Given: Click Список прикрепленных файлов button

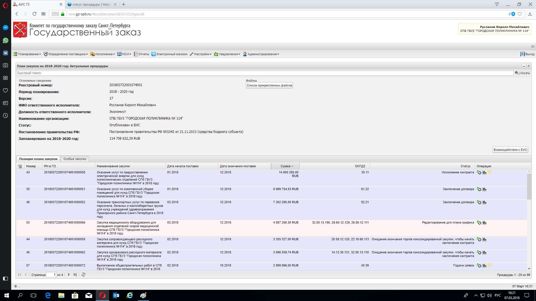Looking at the screenshot, I should coord(269,85).
